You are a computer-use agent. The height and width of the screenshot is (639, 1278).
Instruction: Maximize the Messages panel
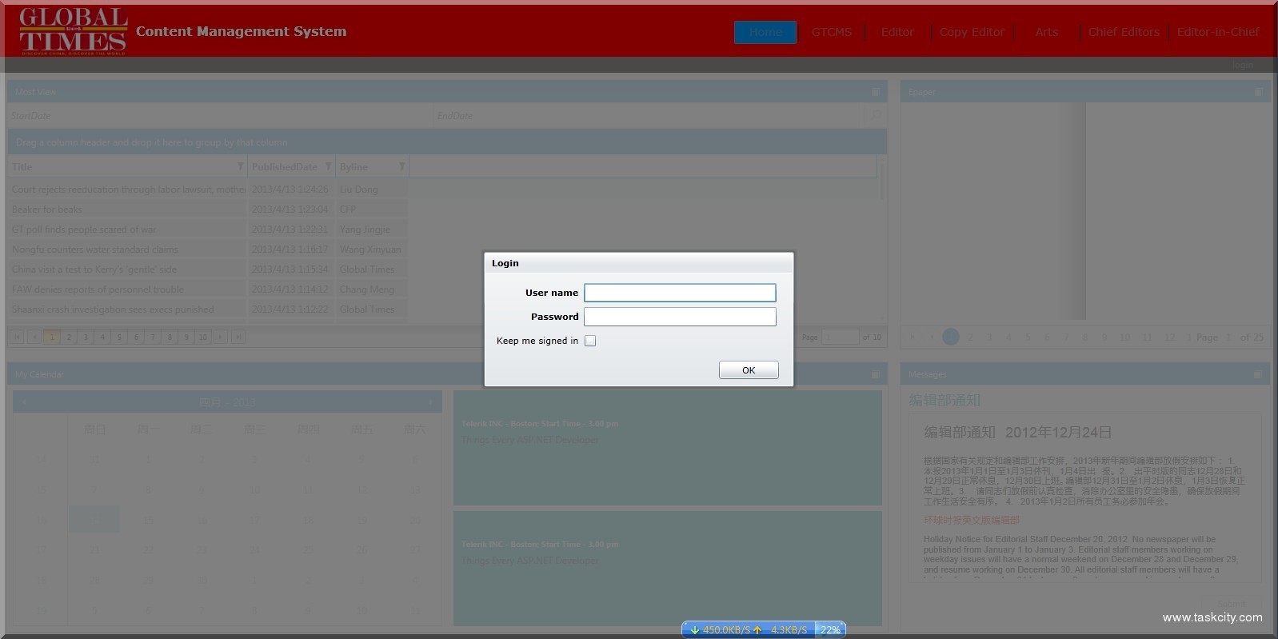pyautogui.click(x=1258, y=374)
